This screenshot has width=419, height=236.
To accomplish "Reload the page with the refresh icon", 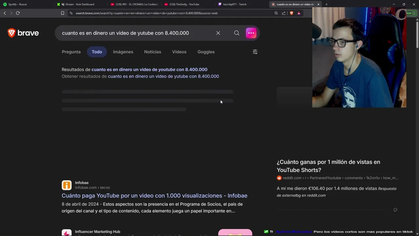I will [18, 13].
